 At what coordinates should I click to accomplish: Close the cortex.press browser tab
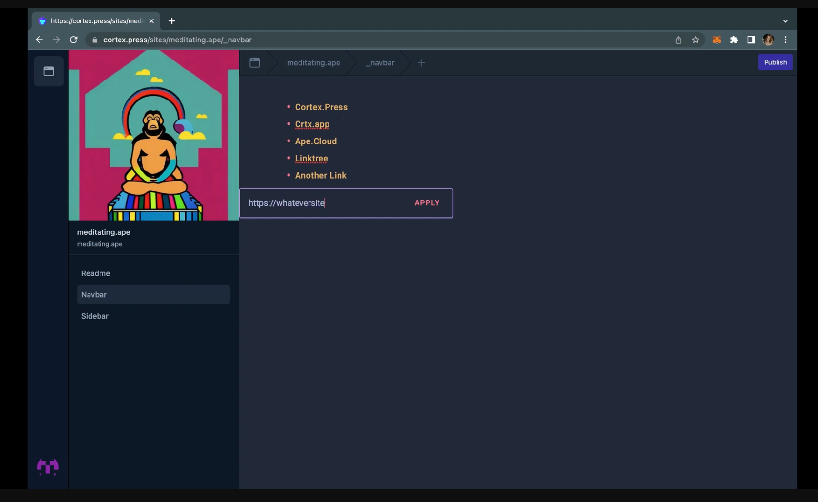151,21
